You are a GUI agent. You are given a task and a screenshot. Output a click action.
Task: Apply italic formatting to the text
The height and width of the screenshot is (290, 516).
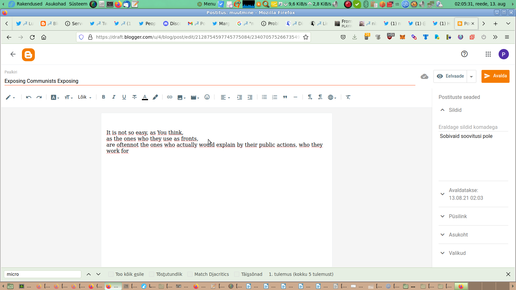click(114, 97)
